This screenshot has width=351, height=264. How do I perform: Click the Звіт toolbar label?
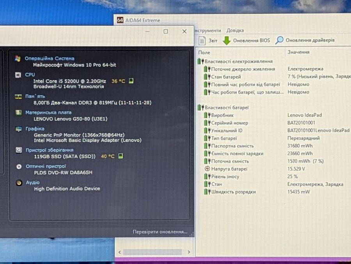(213, 41)
